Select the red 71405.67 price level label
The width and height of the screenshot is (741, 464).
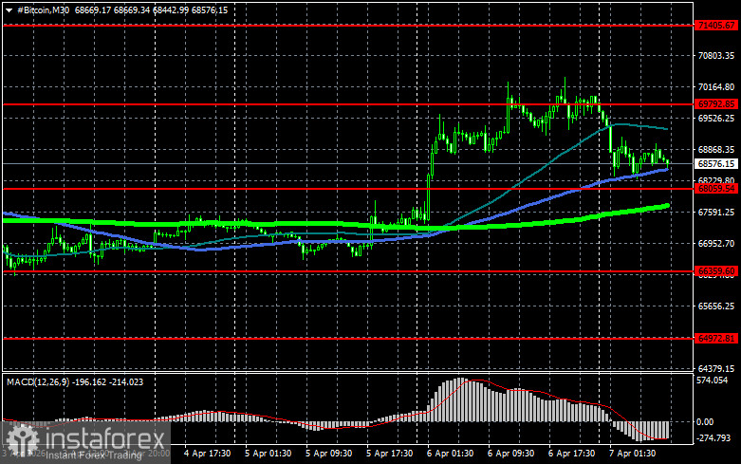tap(716, 25)
